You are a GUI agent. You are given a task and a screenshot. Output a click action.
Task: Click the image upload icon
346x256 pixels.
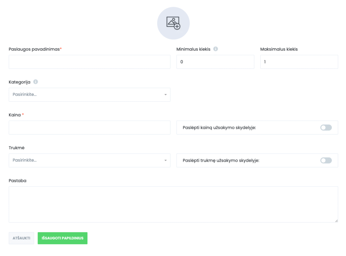pyautogui.click(x=173, y=23)
